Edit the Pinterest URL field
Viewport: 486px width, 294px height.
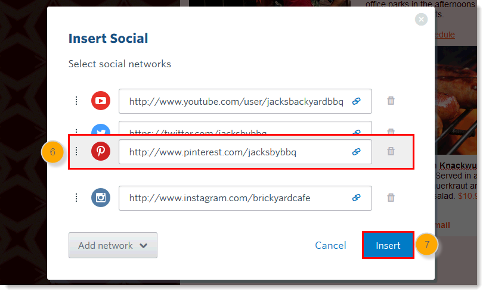245,152
